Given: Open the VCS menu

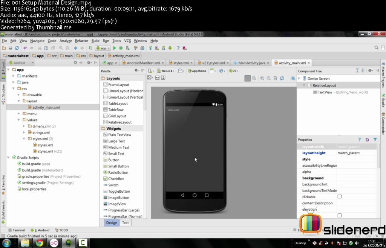Looking at the screenshot, I should tap(127, 41).
